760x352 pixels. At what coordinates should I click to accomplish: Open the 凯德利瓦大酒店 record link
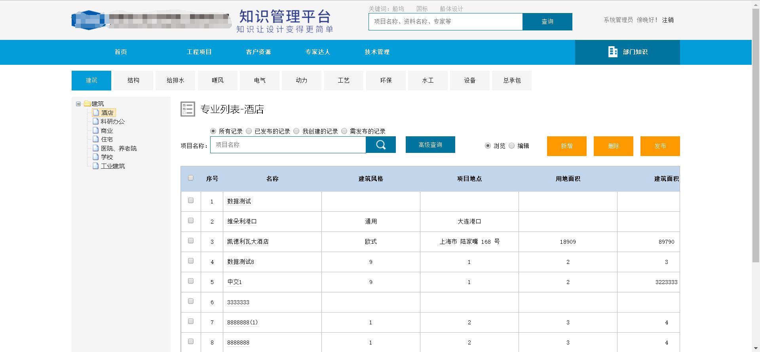point(248,241)
